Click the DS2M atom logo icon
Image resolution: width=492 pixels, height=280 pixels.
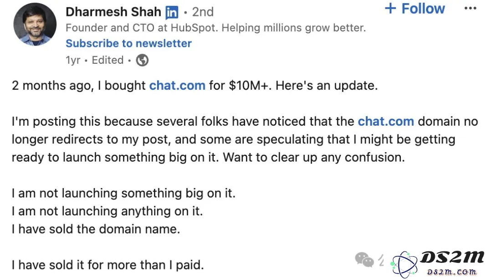[404, 265]
